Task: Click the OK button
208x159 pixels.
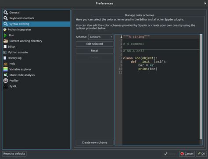Action: tap(201, 154)
